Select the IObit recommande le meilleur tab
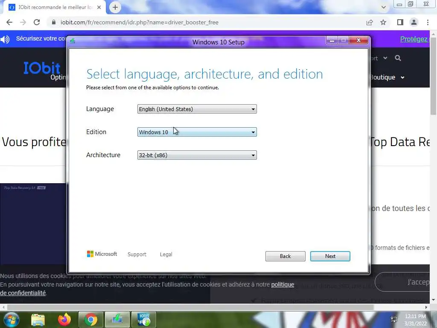The height and width of the screenshot is (328, 437). pos(55,7)
